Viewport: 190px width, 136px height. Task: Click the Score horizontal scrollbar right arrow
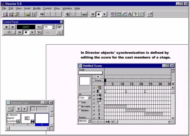(x=169, y=122)
